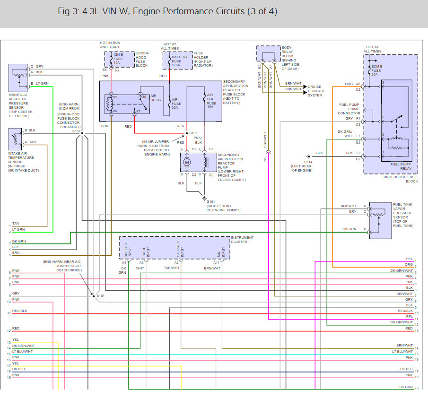Click the "(LEFT REAR OF ENGINE)" note
The width and height of the screenshot is (428, 399).
pyautogui.click(x=302, y=168)
